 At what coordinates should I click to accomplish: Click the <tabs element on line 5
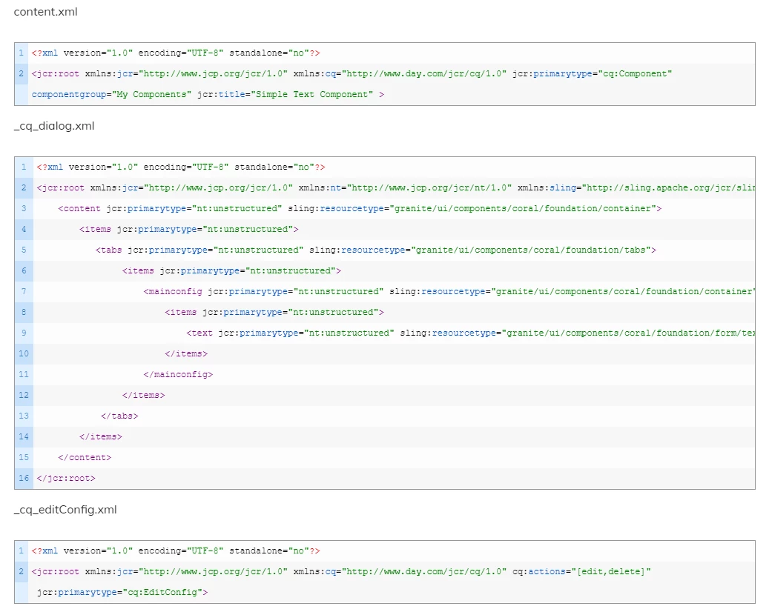pyautogui.click(x=376, y=250)
